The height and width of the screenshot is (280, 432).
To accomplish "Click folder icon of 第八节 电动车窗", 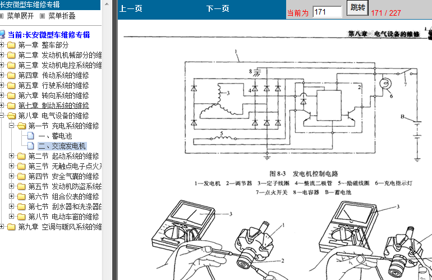I will pos(21,217).
